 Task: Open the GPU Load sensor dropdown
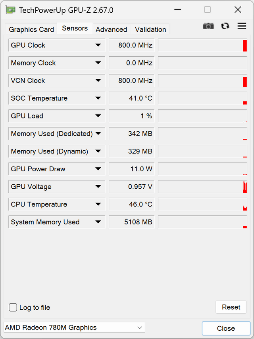pos(98,116)
